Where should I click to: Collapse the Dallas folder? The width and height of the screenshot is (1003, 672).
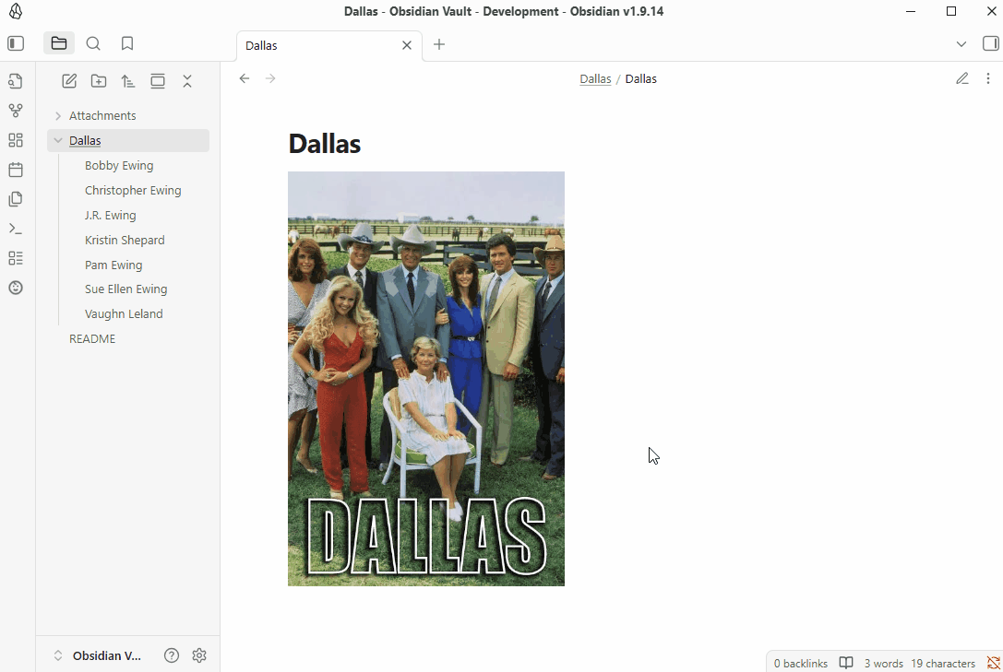[58, 141]
